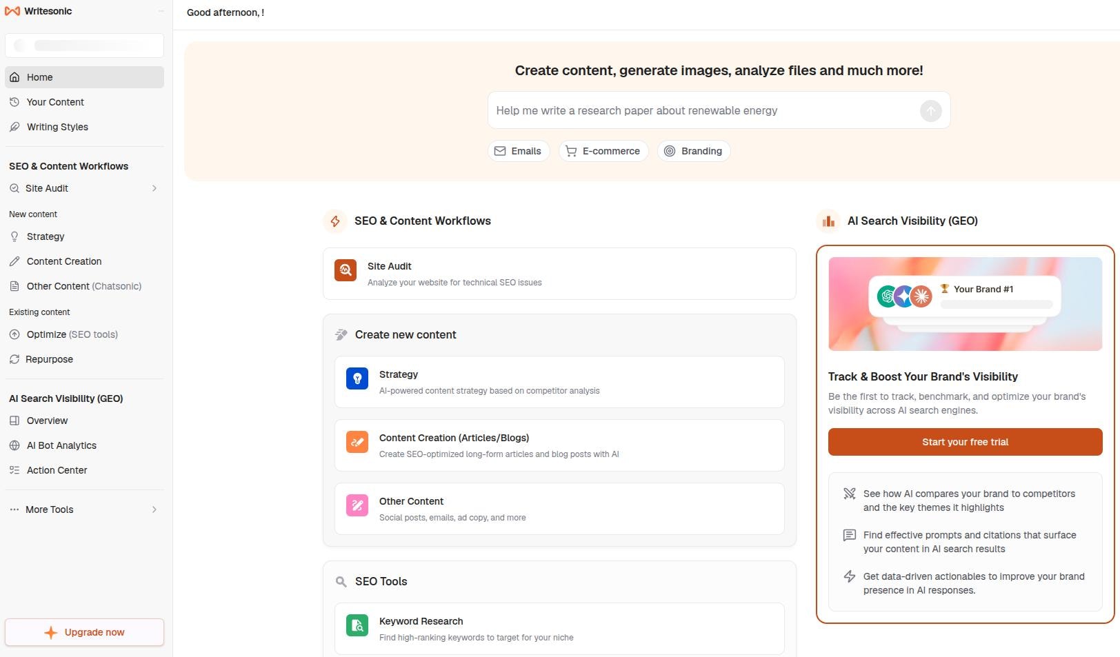Viewport: 1120px width, 657px height.
Task: Click the Emails envelope icon
Action: (x=500, y=151)
